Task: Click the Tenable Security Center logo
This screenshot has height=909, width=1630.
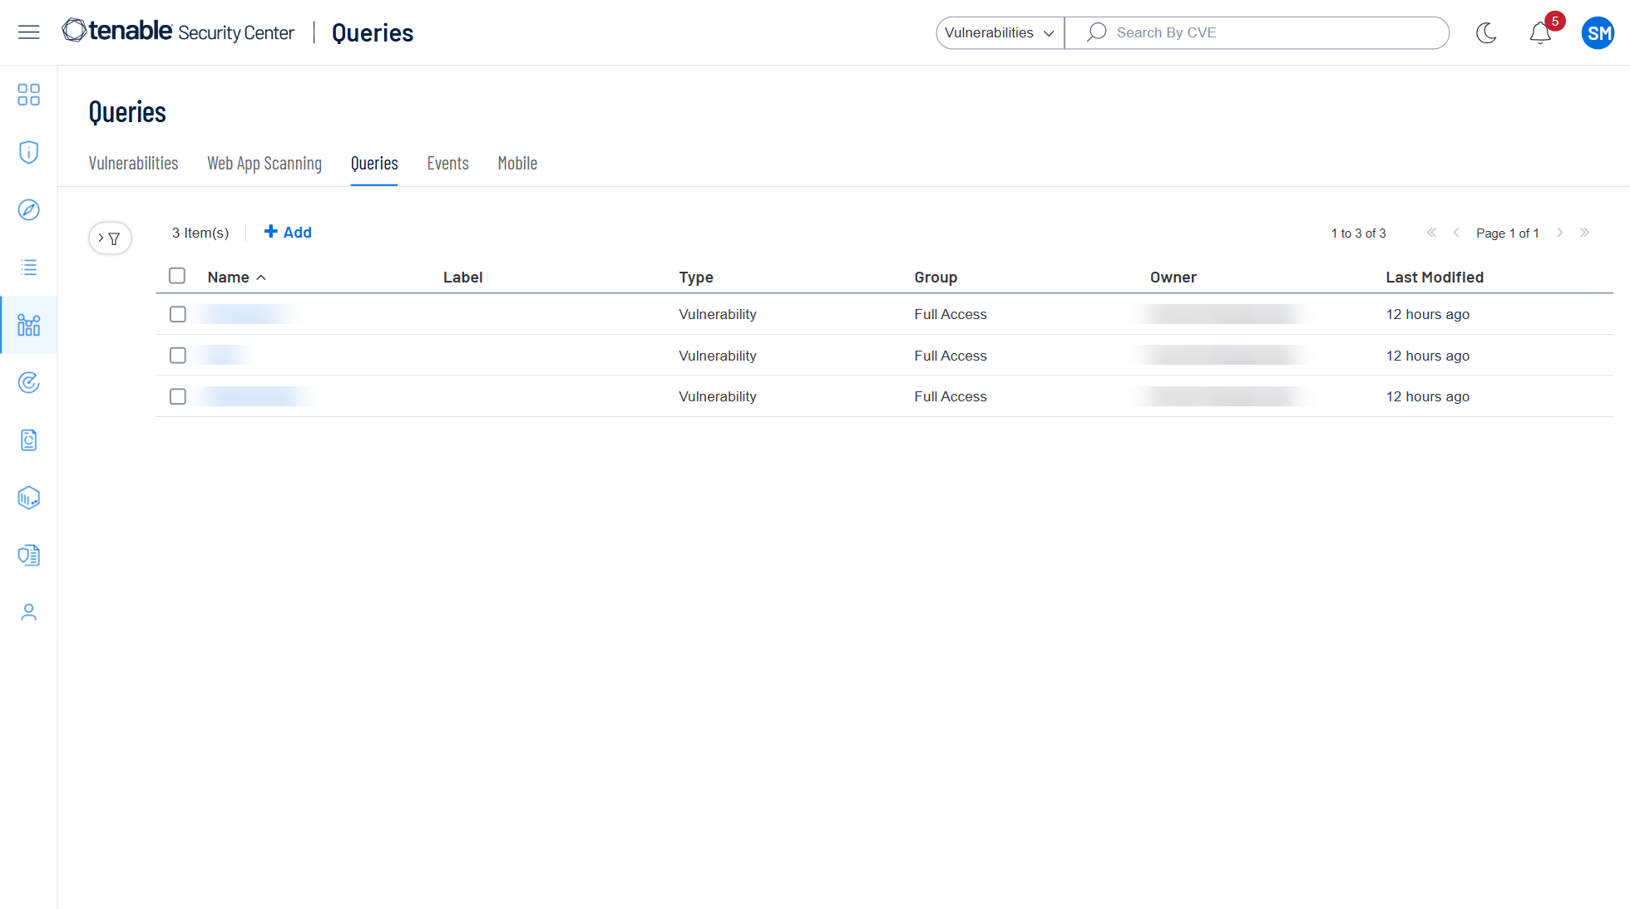Action: pos(178,32)
